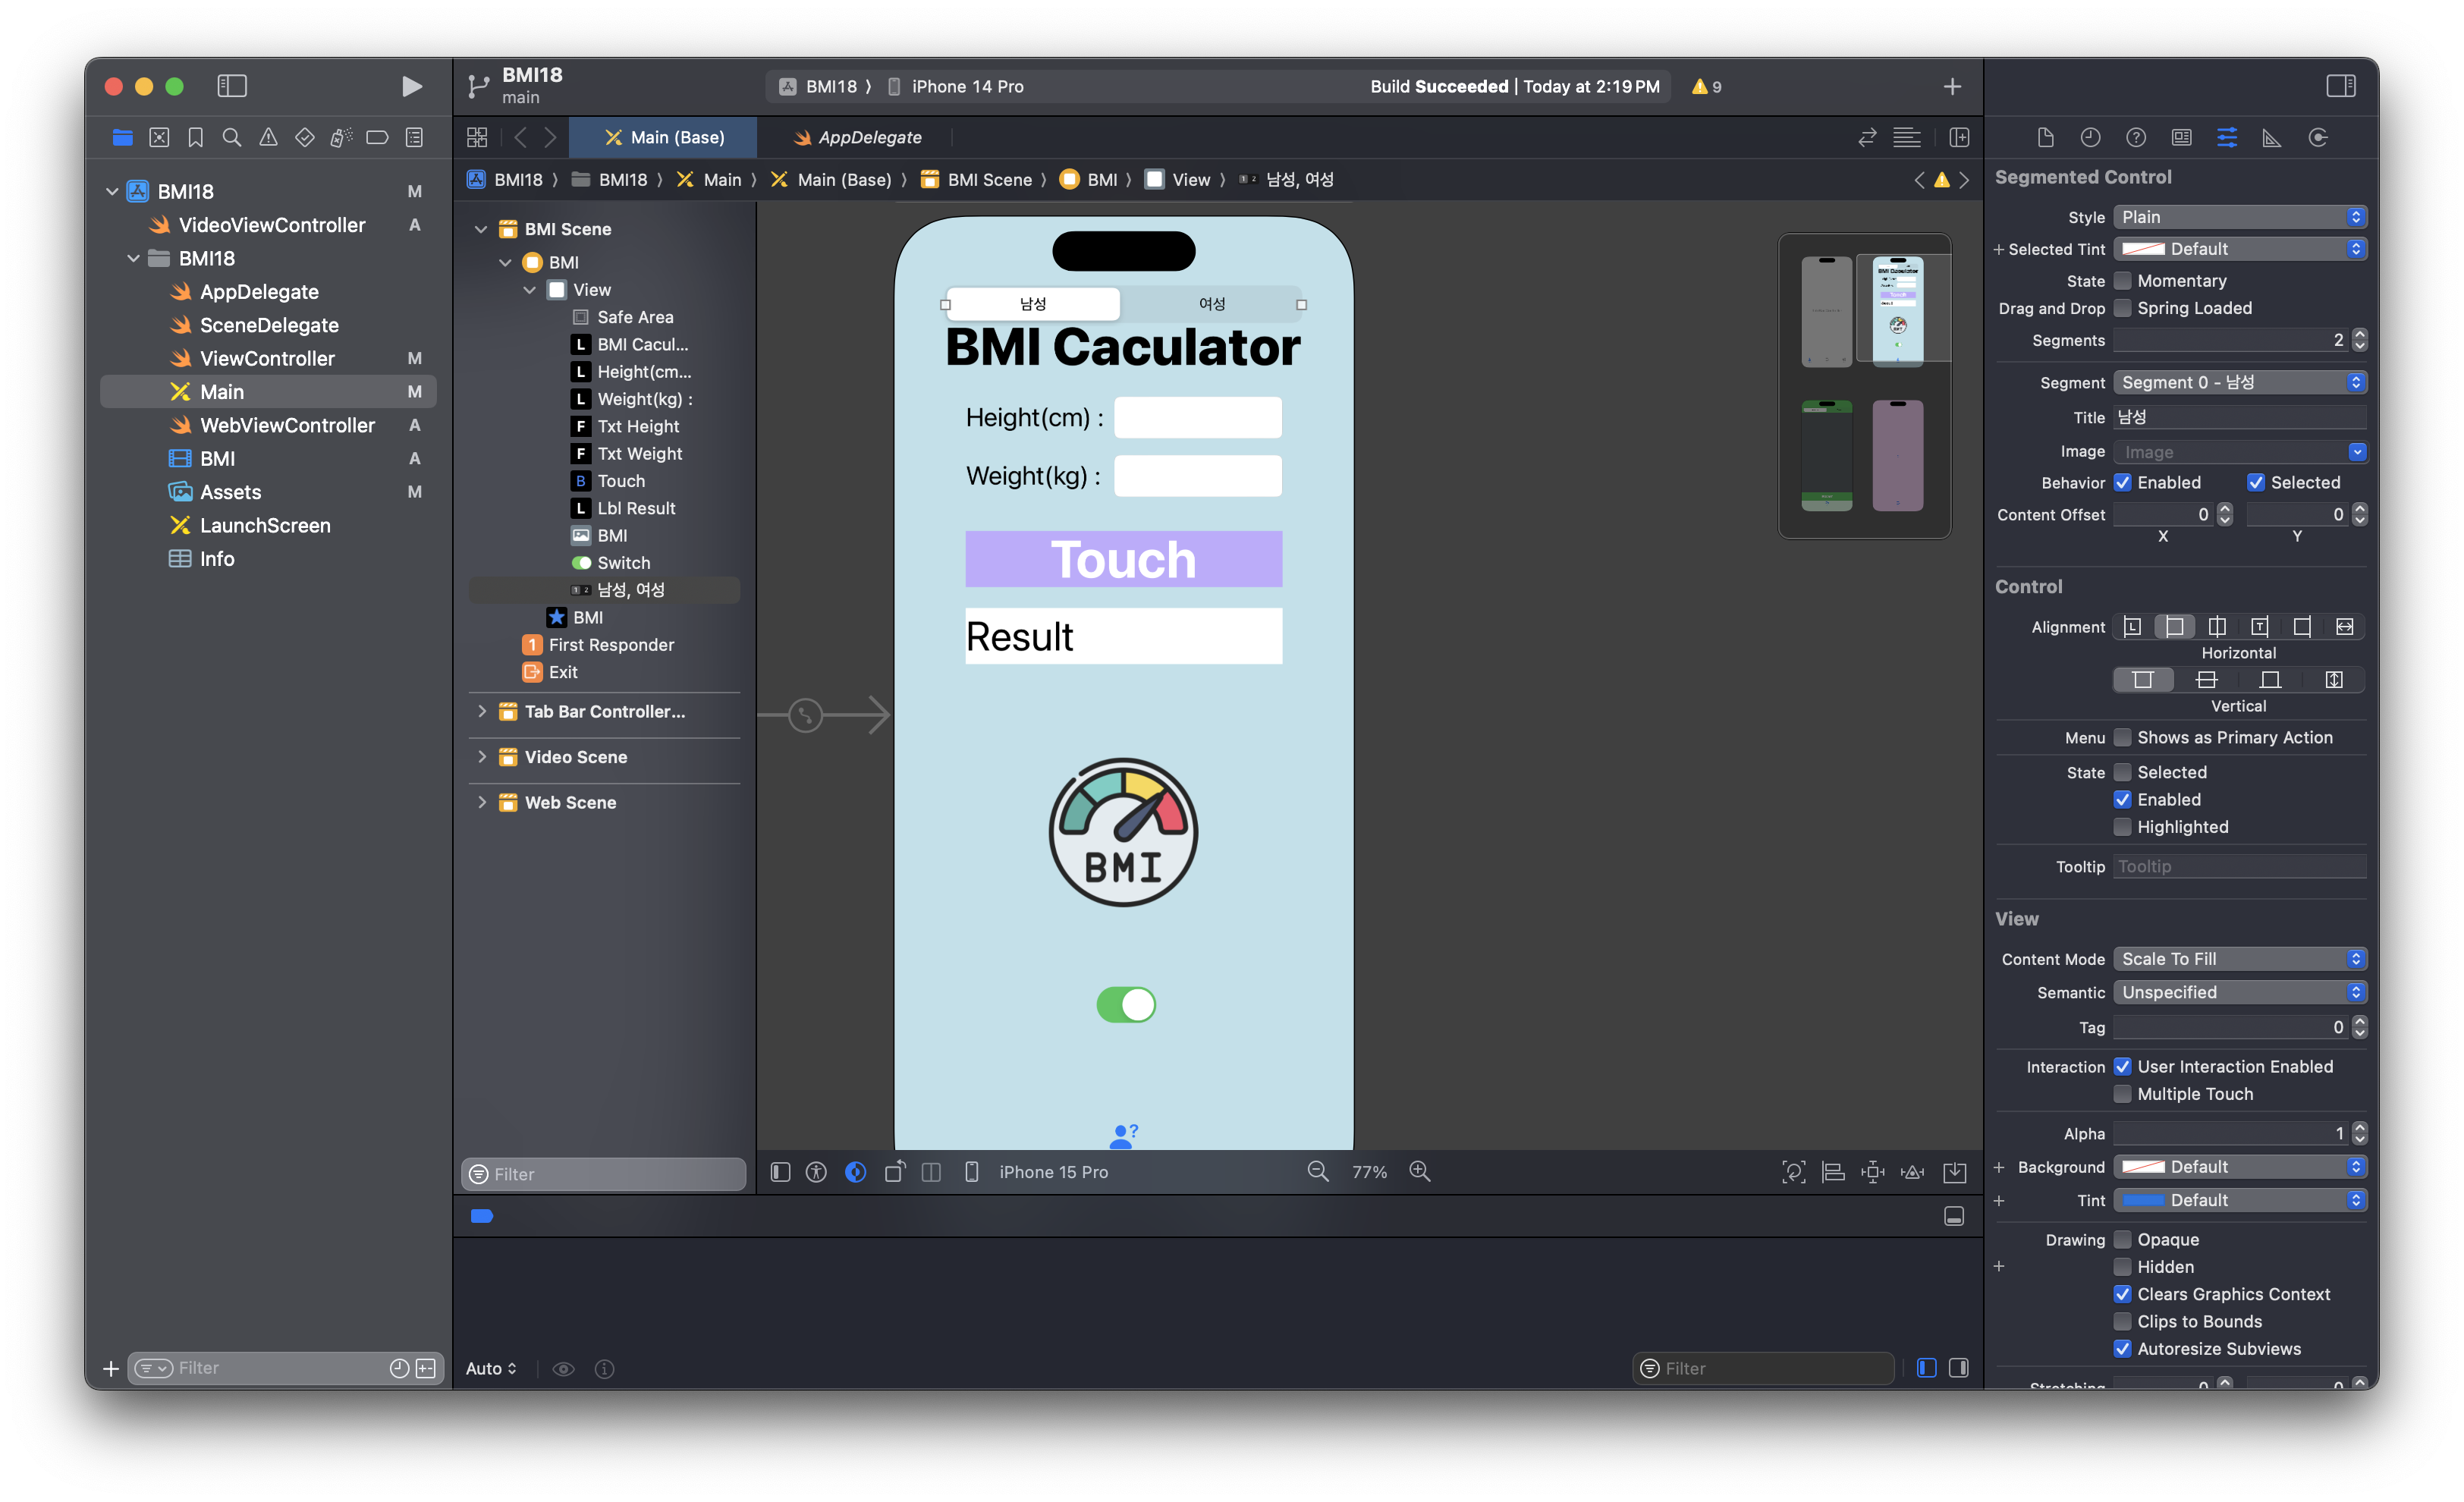The image size is (2464, 1502).
Task: Open the Identity inspector icon
Action: click(x=2181, y=137)
